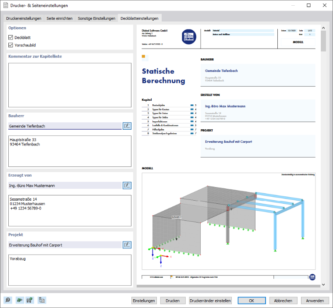The width and height of the screenshot is (333, 308).
Task: Click the model preview thumbnail image
Action: [229, 221]
